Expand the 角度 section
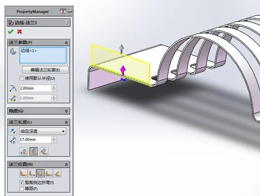 66,111
